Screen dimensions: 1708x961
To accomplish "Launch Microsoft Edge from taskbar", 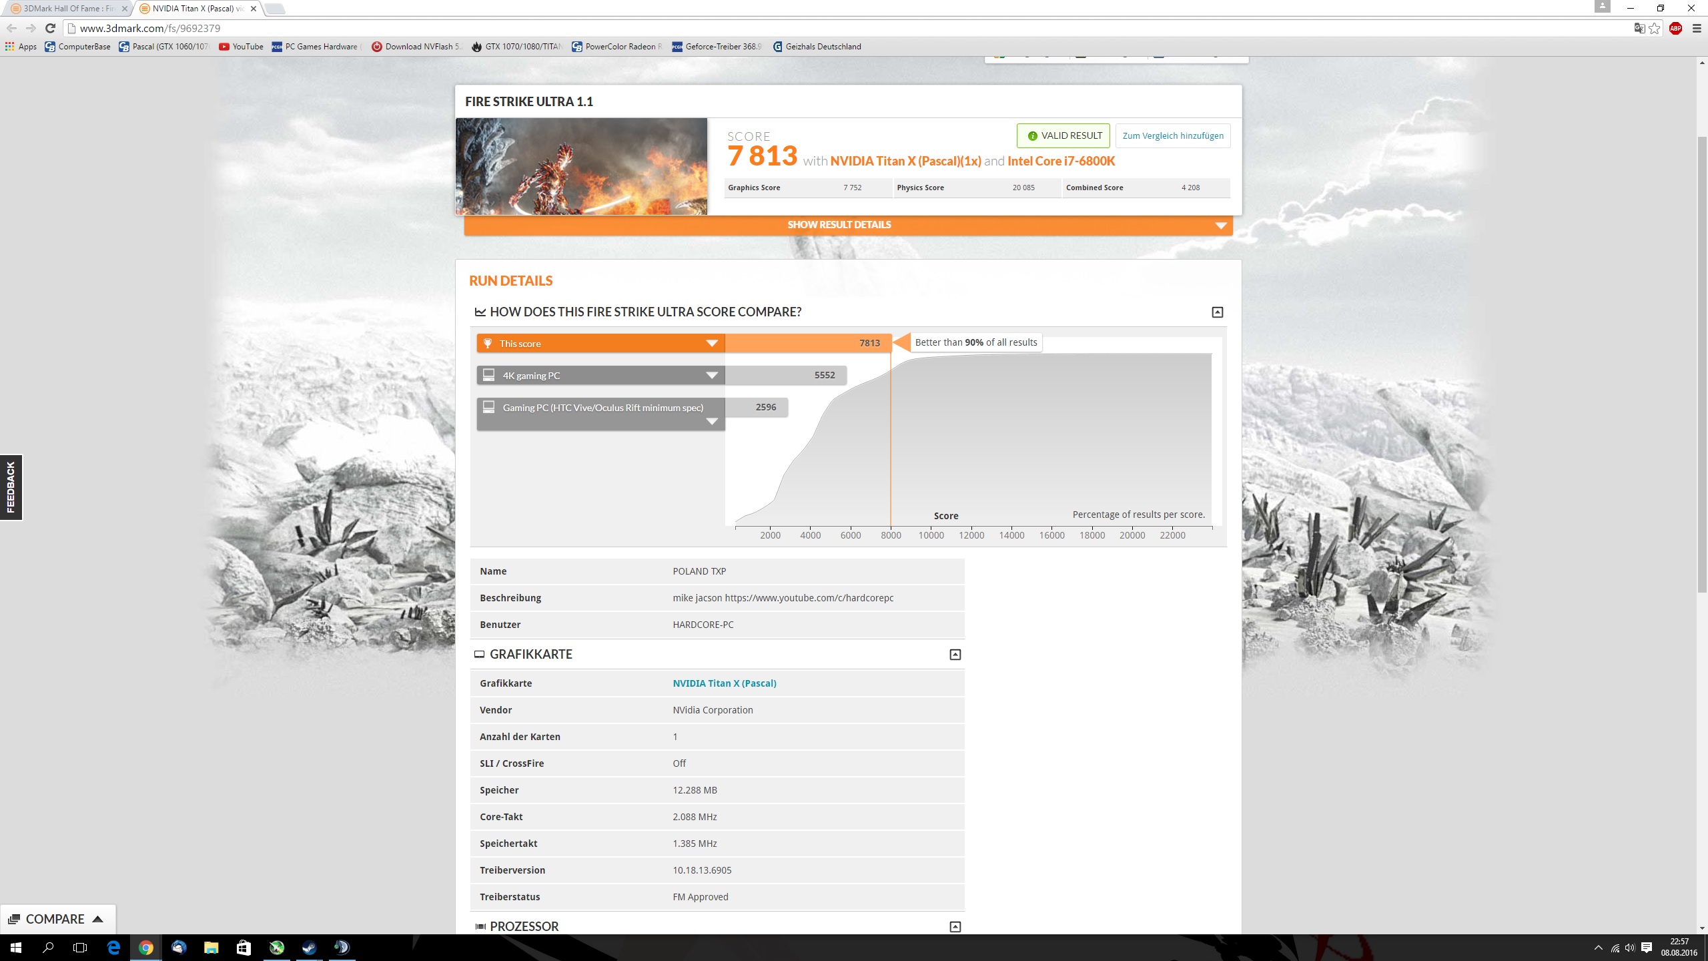I will (x=113, y=947).
